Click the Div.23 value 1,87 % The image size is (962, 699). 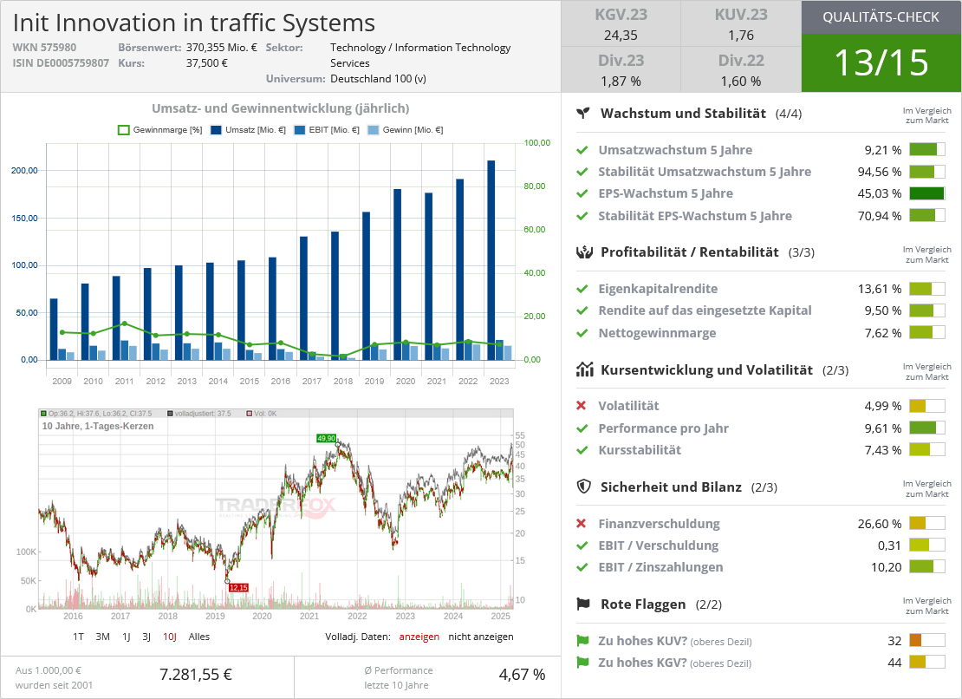(621, 82)
